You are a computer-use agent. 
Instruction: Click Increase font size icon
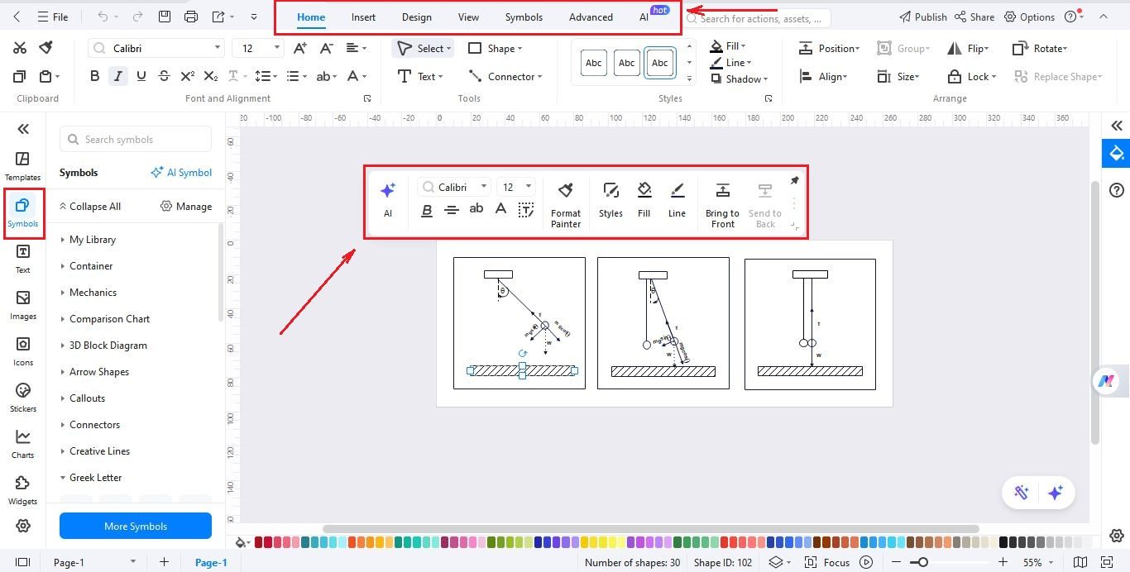pos(300,48)
